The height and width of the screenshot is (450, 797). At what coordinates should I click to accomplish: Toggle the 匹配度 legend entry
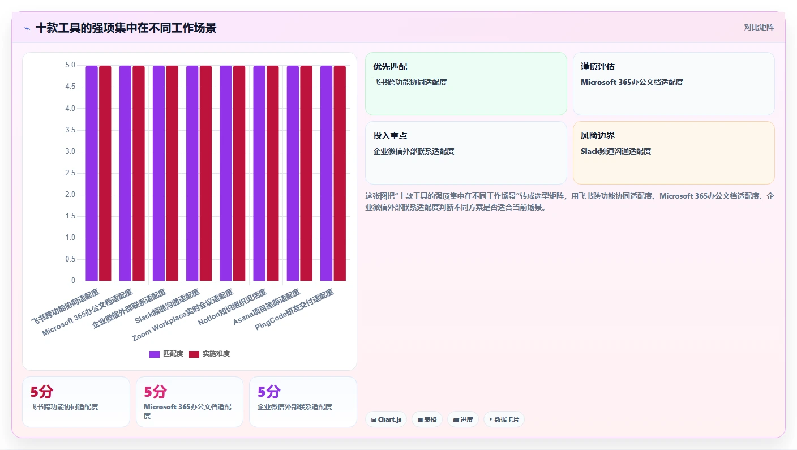coord(166,354)
